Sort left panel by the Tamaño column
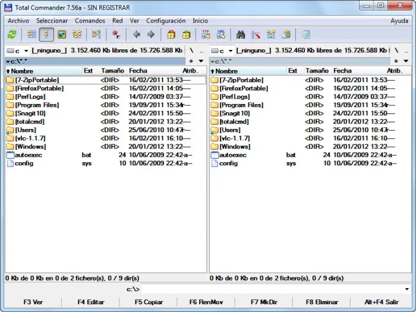Image resolution: width=416 pixels, height=312 pixels. click(112, 71)
